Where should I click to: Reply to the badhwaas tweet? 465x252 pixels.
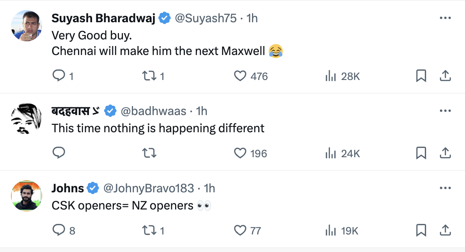click(x=59, y=153)
